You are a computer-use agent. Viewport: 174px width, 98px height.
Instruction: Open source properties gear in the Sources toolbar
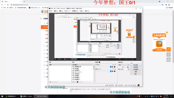point(77,82)
